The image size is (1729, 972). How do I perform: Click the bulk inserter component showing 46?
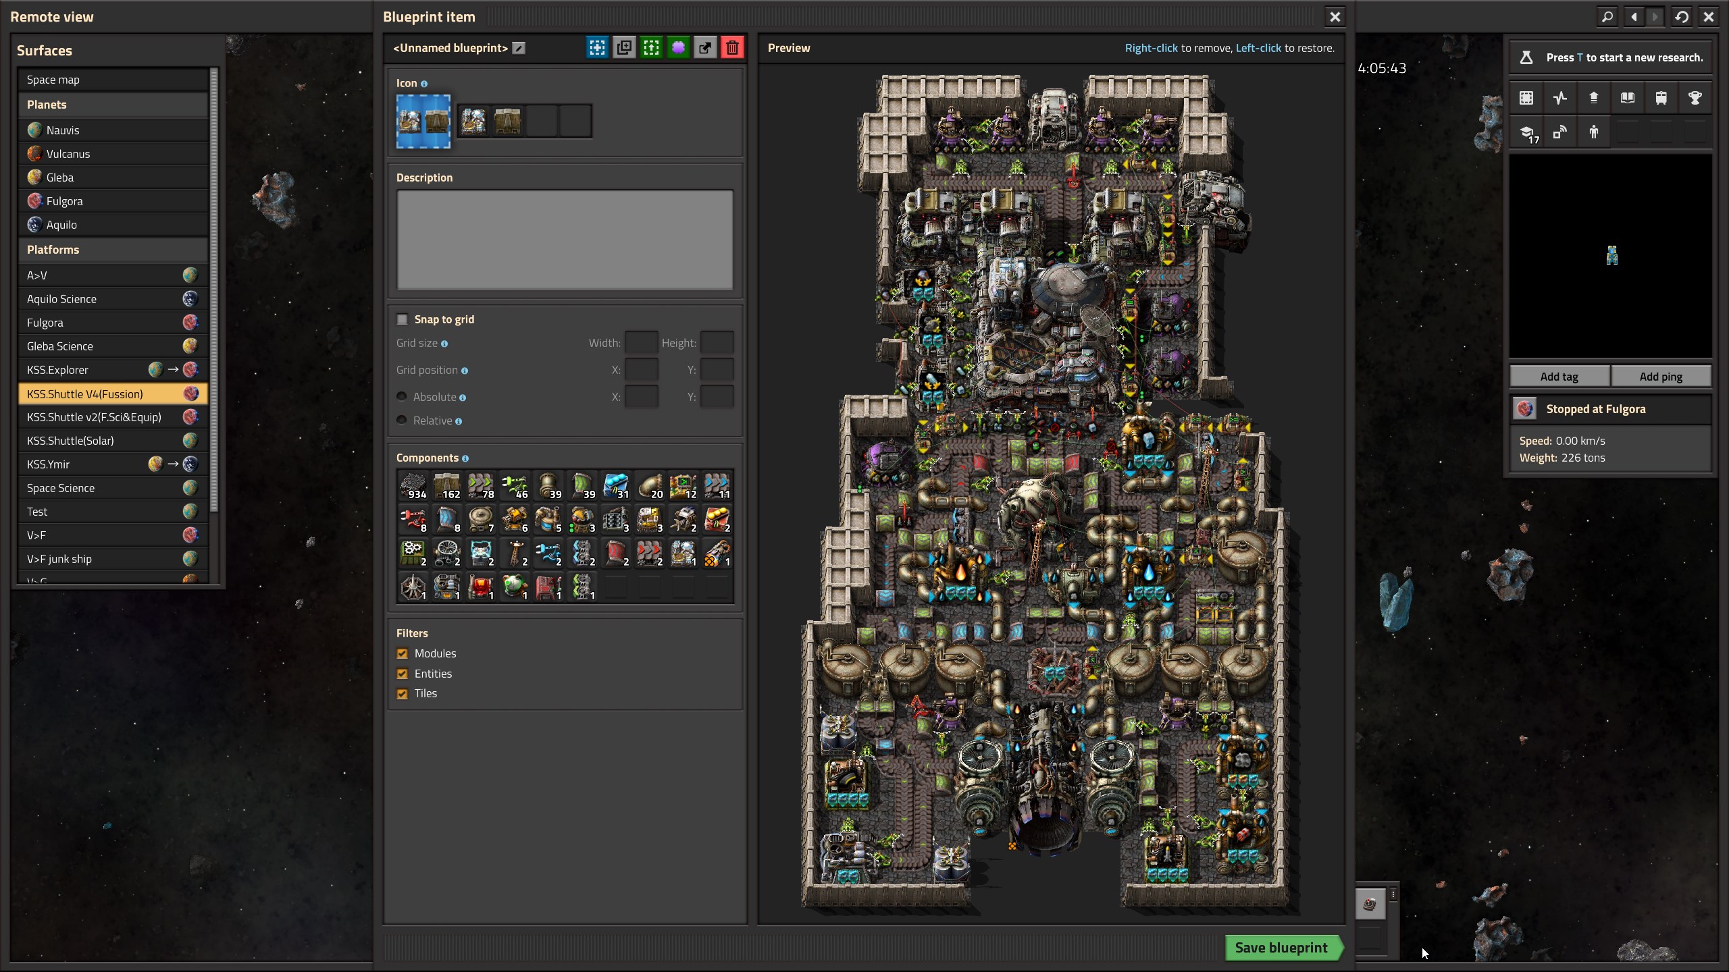(515, 486)
